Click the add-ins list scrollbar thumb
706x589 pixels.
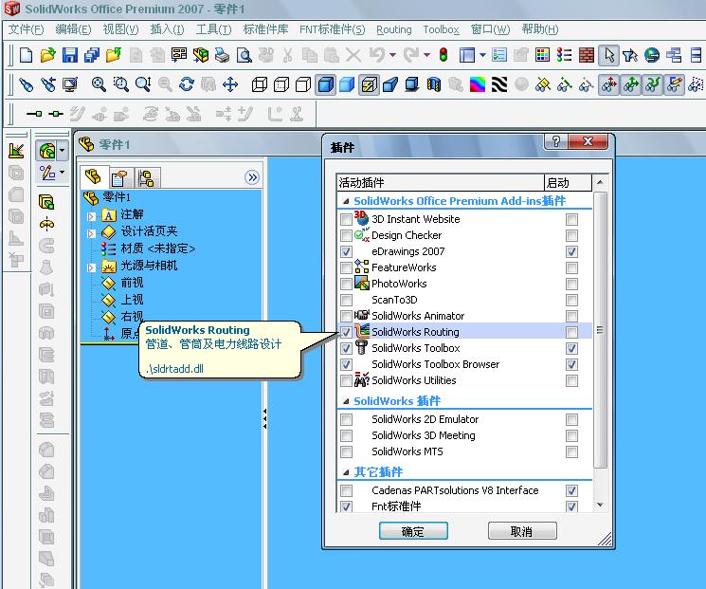pyautogui.click(x=600, y=330)
